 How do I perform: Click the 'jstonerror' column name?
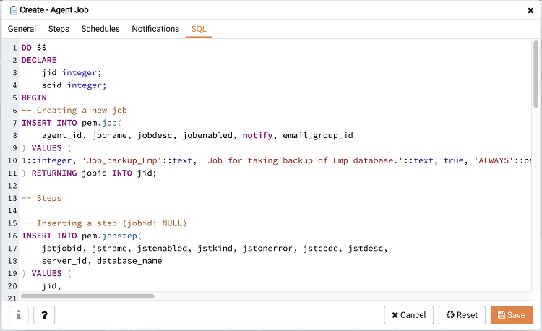[x=267, y=248]
